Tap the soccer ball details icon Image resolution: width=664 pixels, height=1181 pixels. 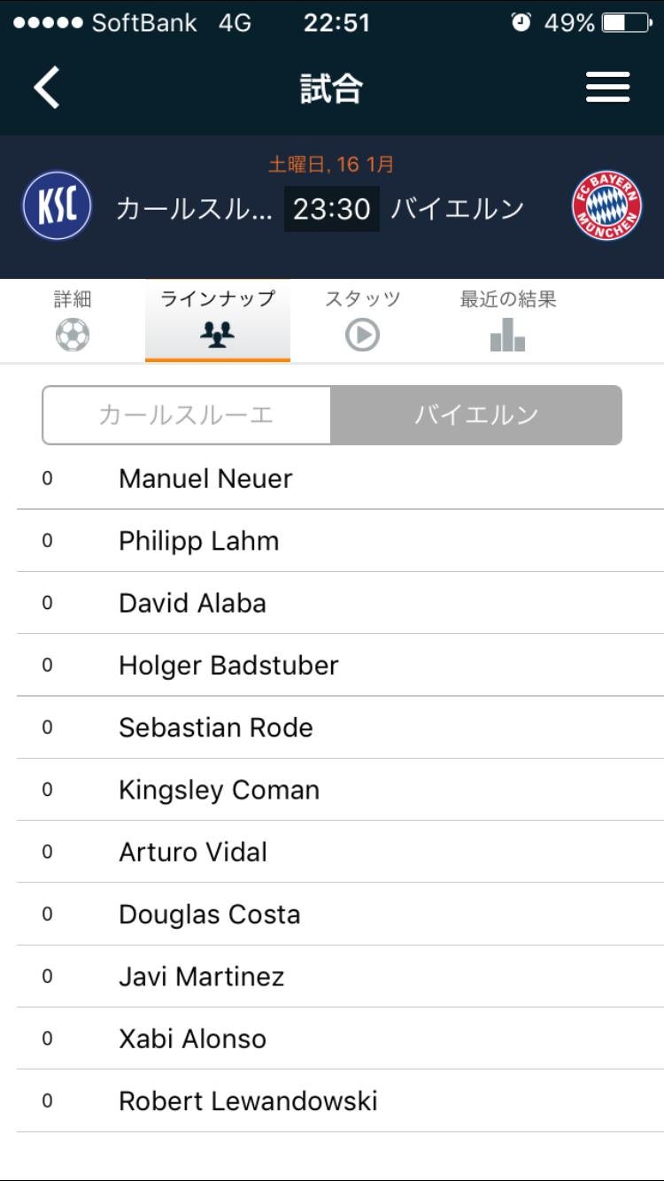pyautogui.click(x=73, y=336)
